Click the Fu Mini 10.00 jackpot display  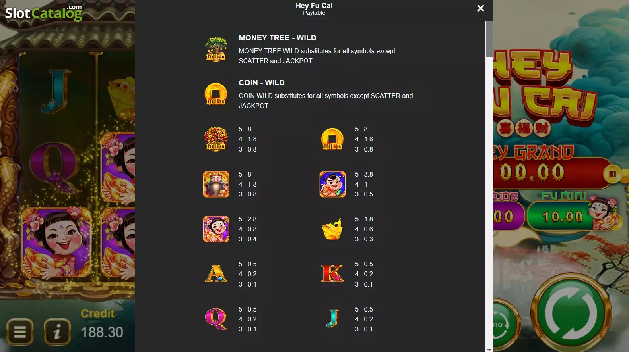(562, 216)
